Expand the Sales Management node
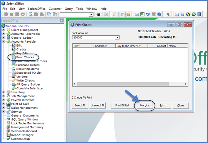The width and height of the screenshot is (208, 143). click(4, 108)
